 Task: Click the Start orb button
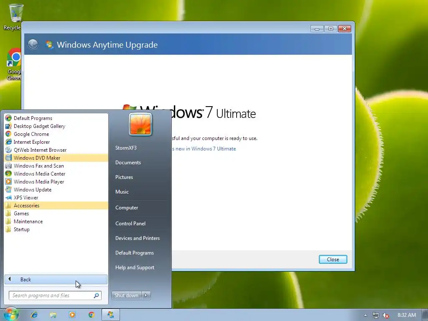(11, 314)
